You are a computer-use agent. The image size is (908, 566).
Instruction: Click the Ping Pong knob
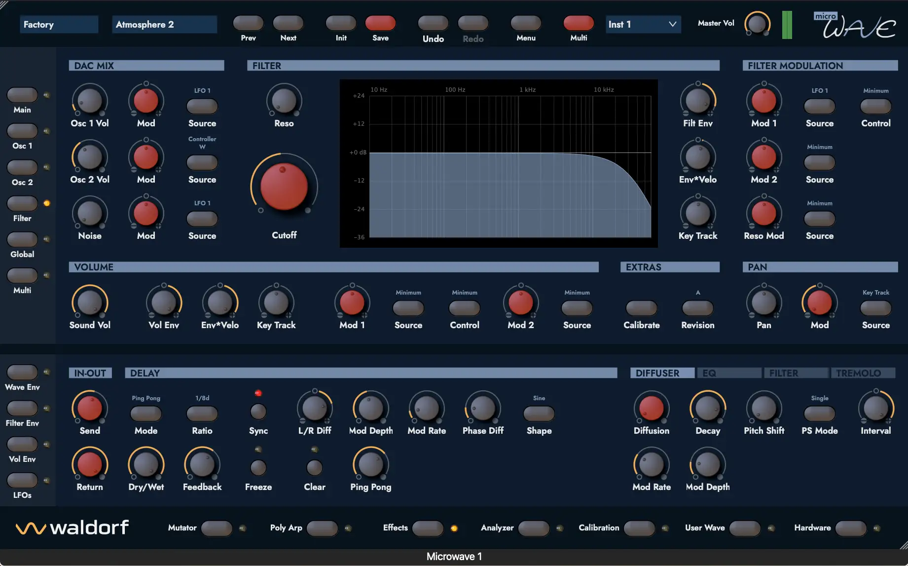pyautogui.click(x=371, y=464)
